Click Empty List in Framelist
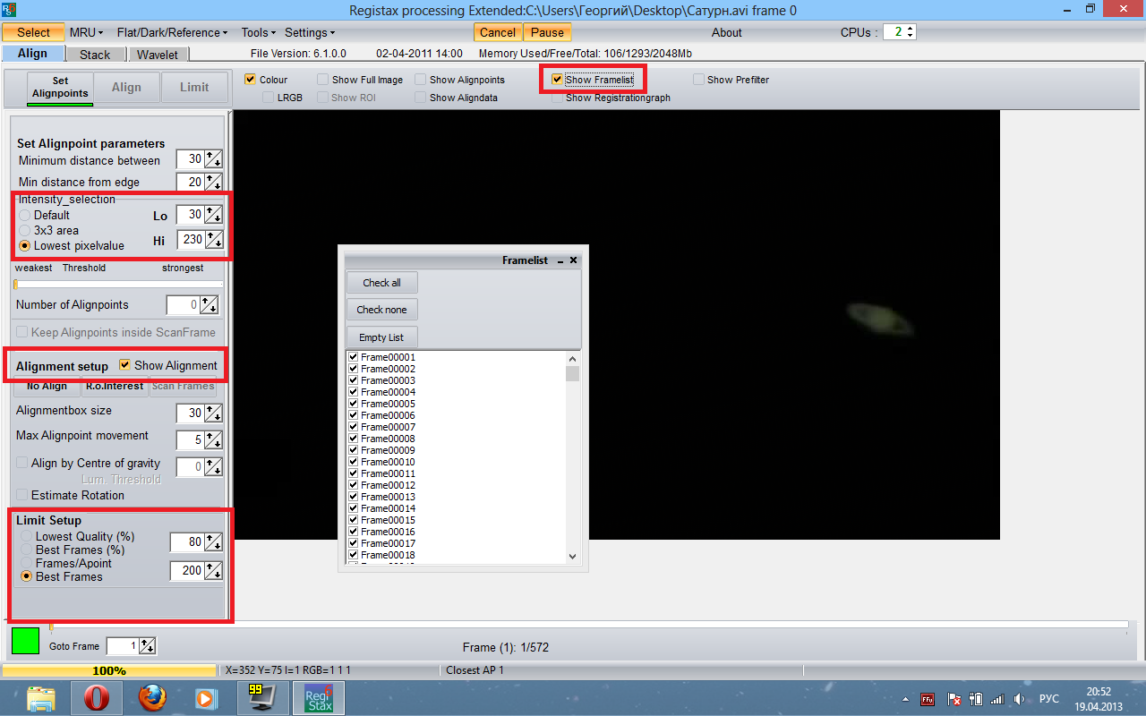Screen dimensions: 1146x716 381,337
